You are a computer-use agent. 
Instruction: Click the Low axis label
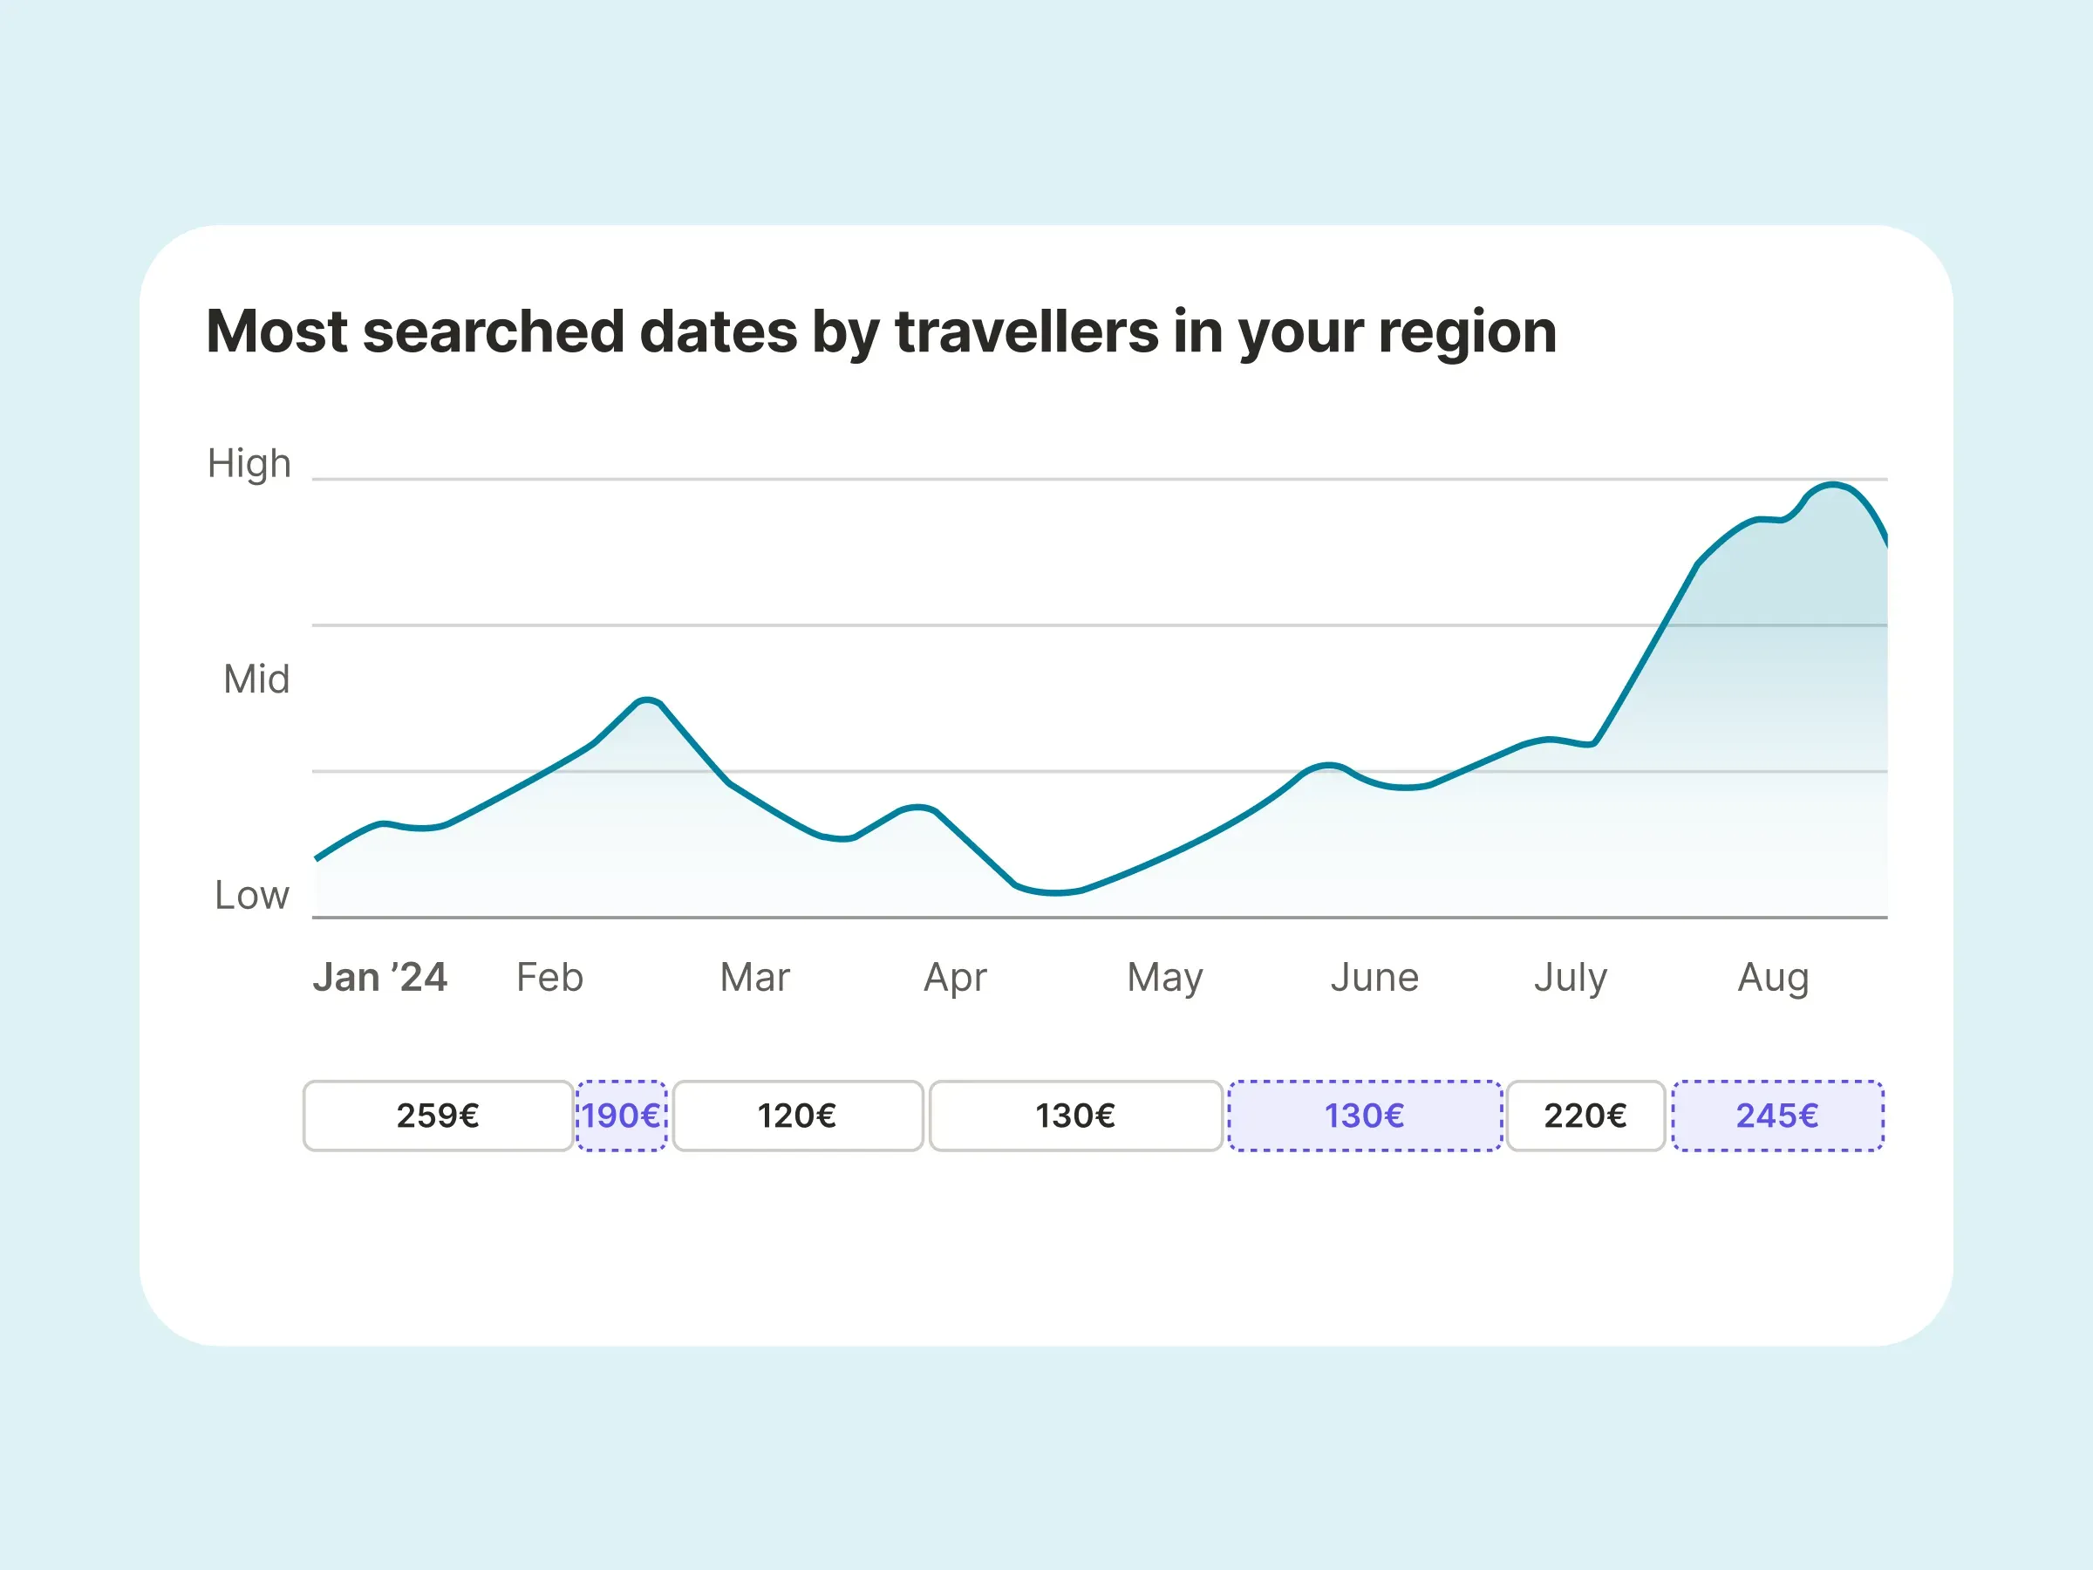click(252, 894)
